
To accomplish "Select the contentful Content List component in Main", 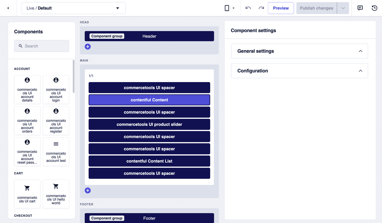I will coord(149,161).
